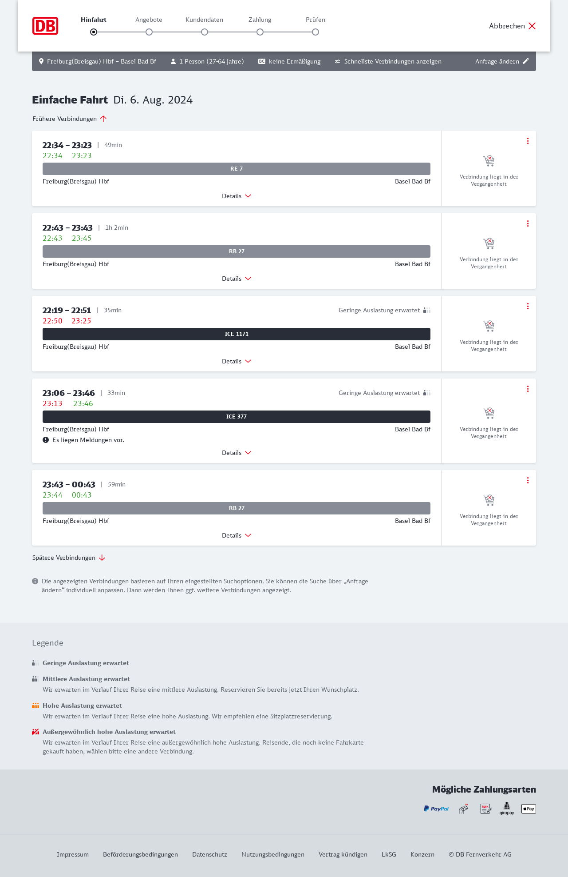This screenshot has width=568, height=877.
Task: Open three-dot menu for RE 7 connection
Action: point(528,141)
